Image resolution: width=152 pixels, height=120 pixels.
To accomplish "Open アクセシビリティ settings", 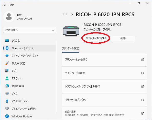I will [x=29, y=101].
